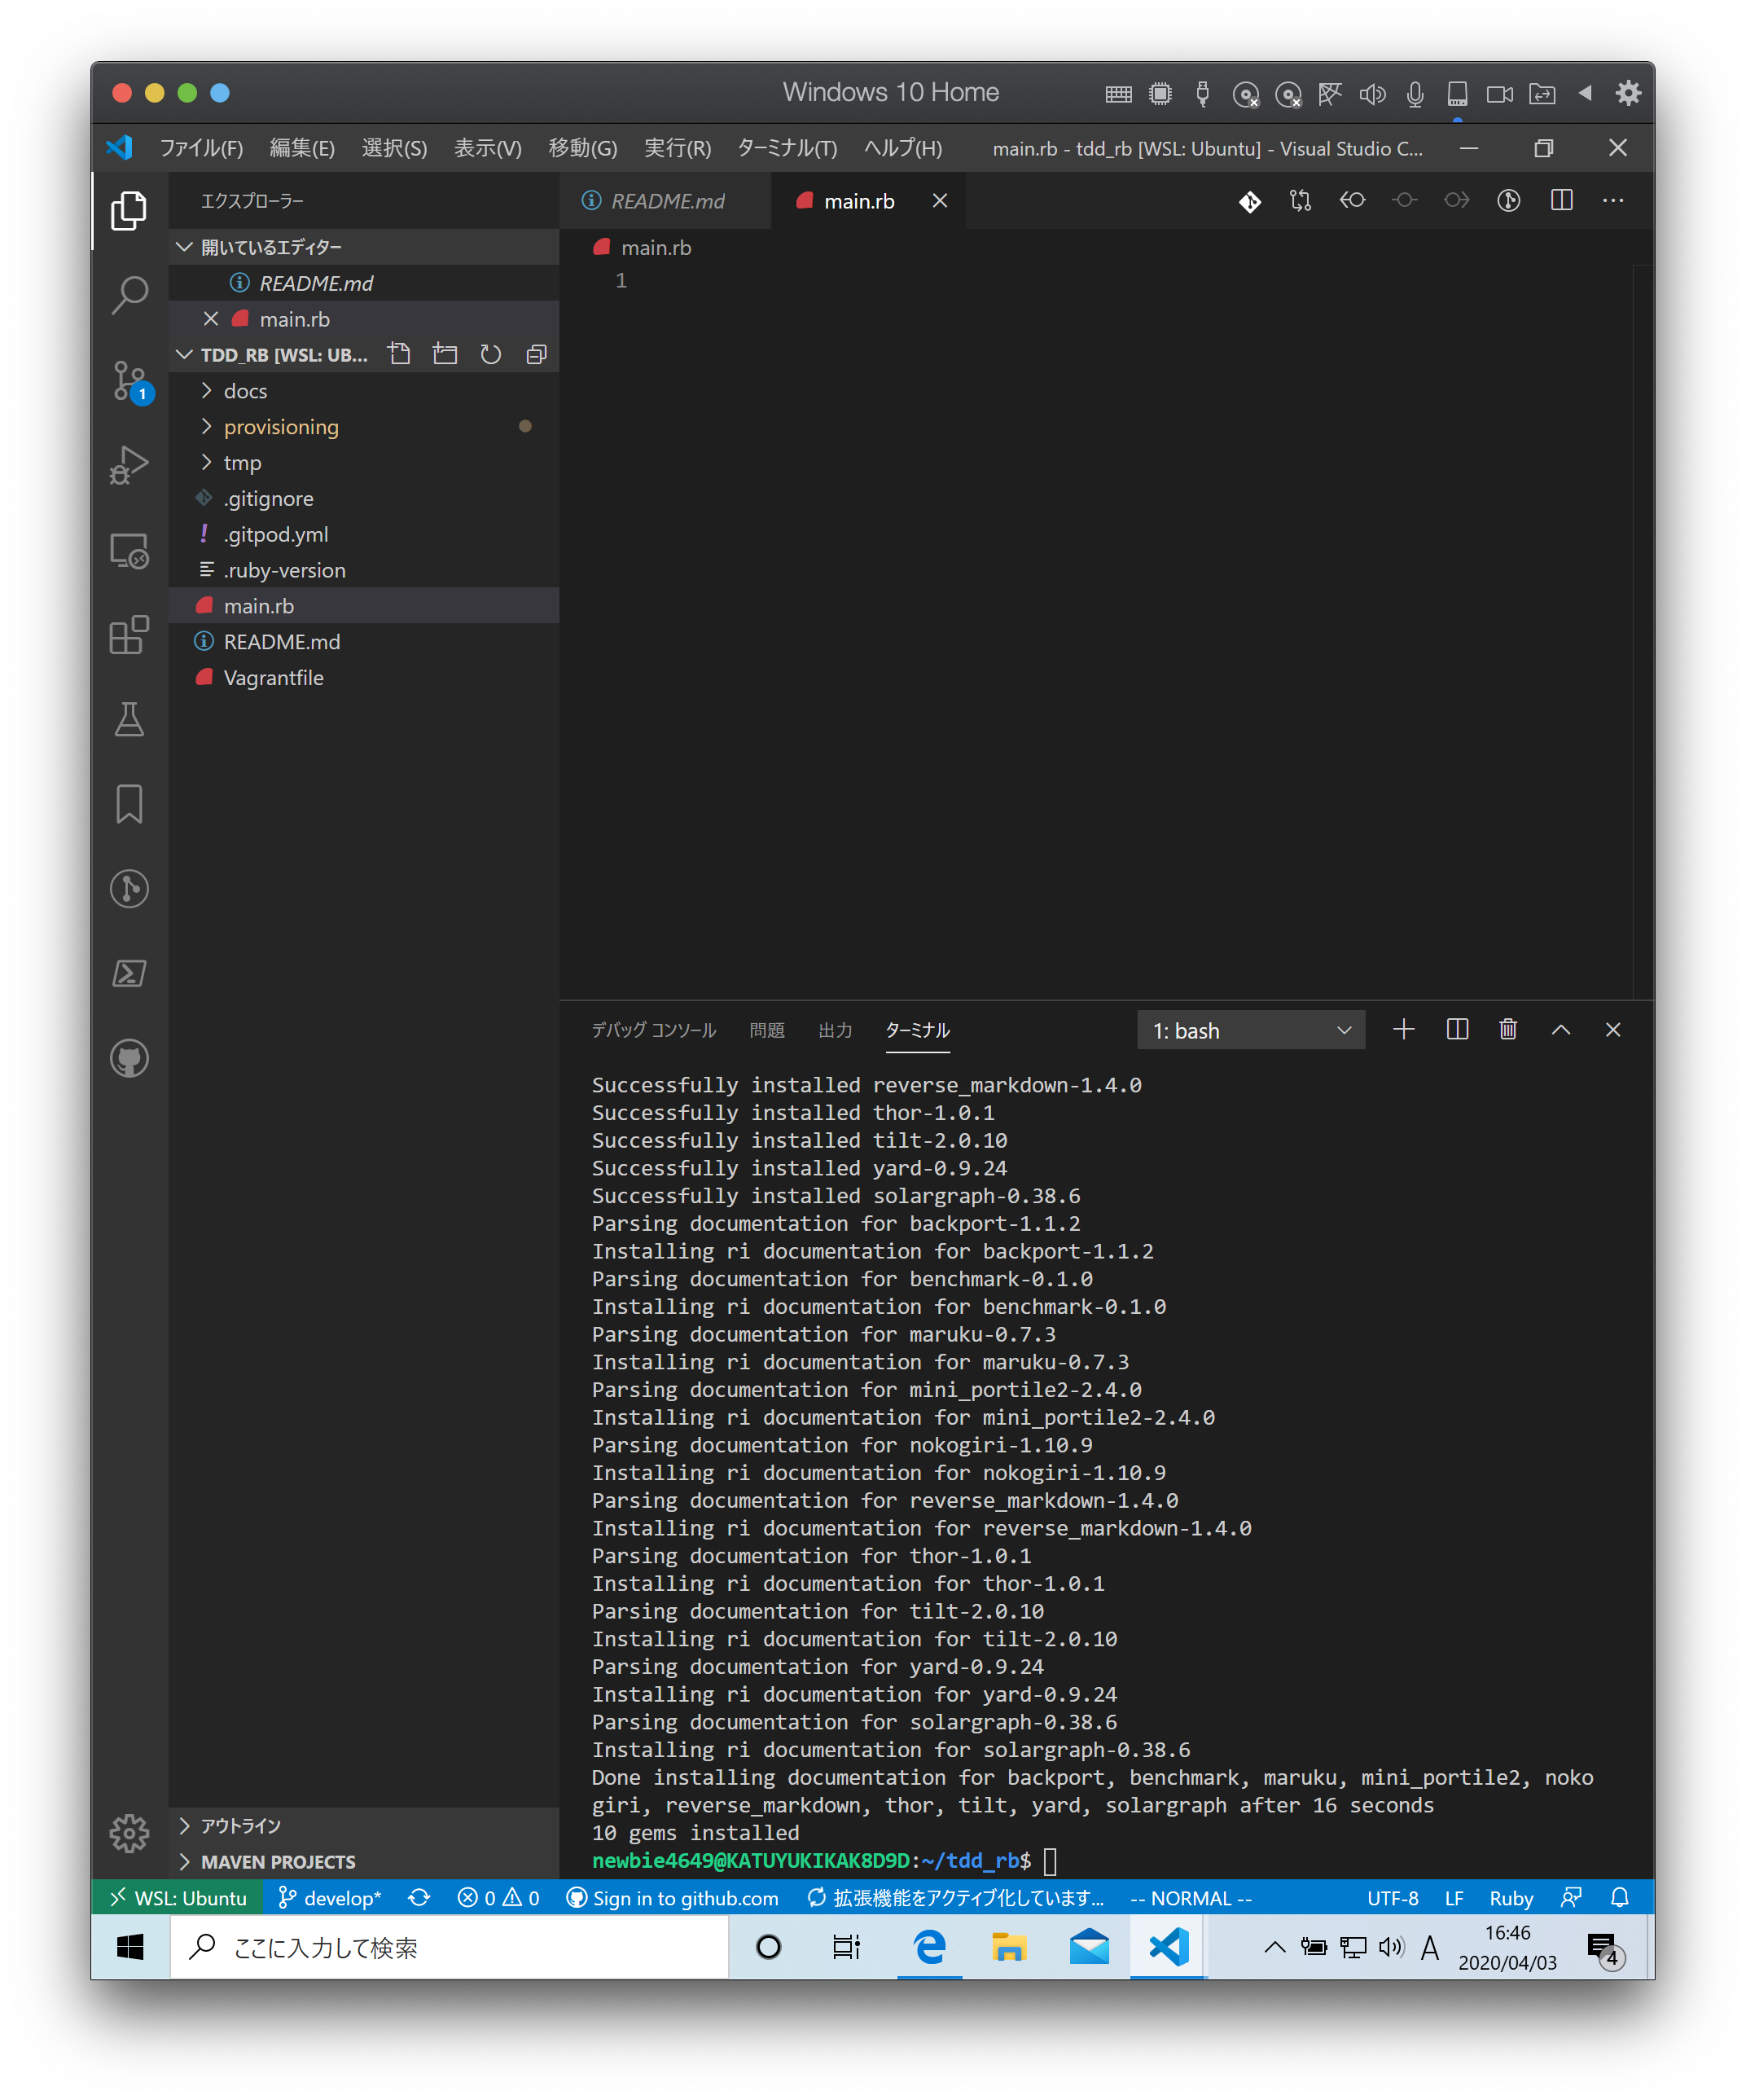
Task: Click the split editor icon
Action: coord(1561,201)
